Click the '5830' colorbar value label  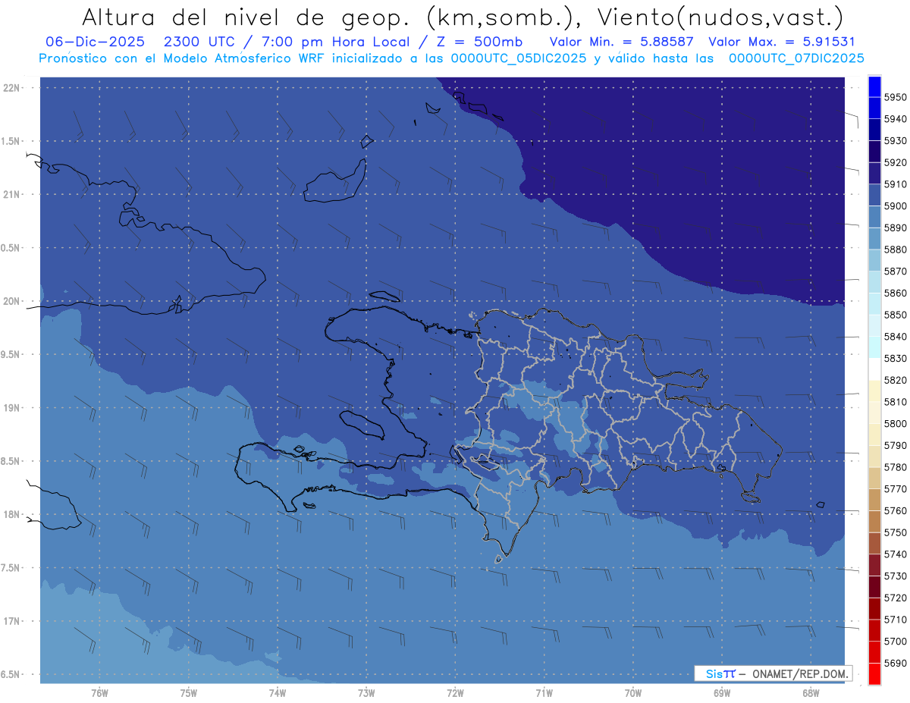[896, 359]
